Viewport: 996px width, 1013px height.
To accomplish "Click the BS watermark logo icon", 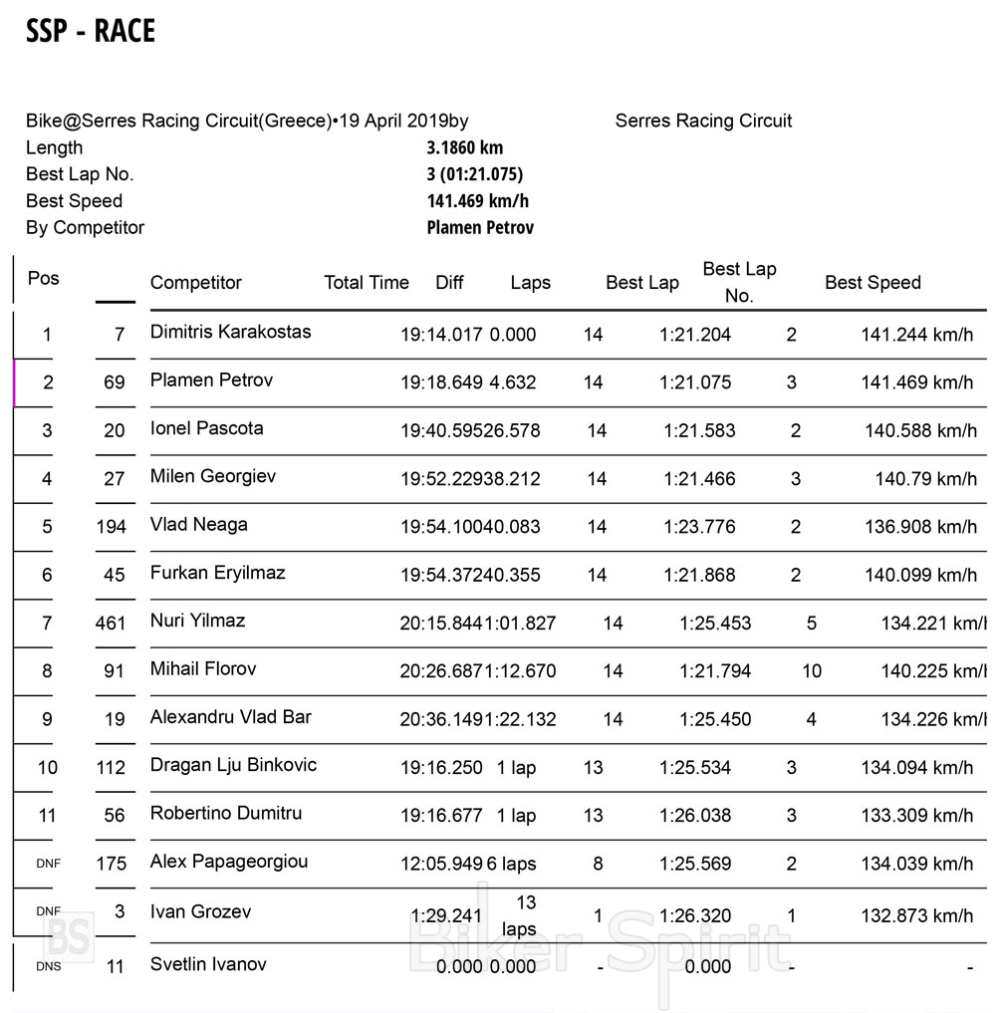I will (x=69, y=937).
